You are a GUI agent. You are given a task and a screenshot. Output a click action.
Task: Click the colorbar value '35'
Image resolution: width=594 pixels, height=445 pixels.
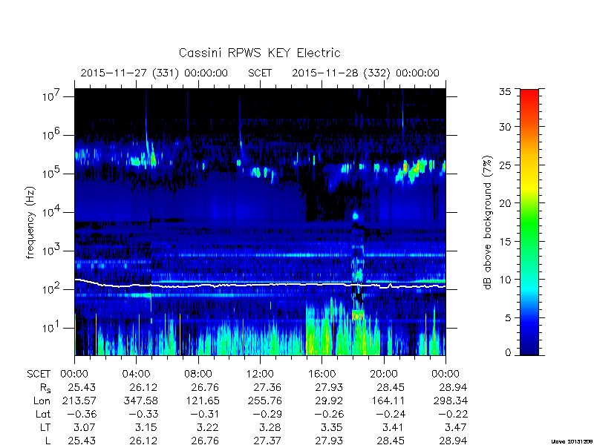tap(505, 92)
